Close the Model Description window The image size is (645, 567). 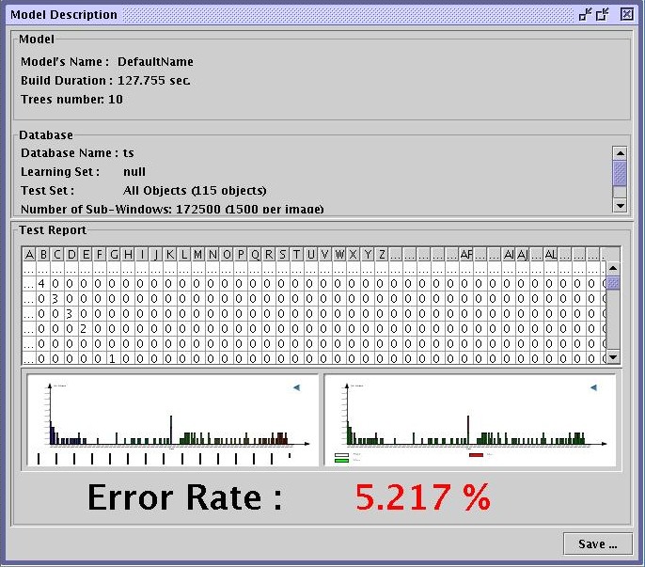coord(627,14)
